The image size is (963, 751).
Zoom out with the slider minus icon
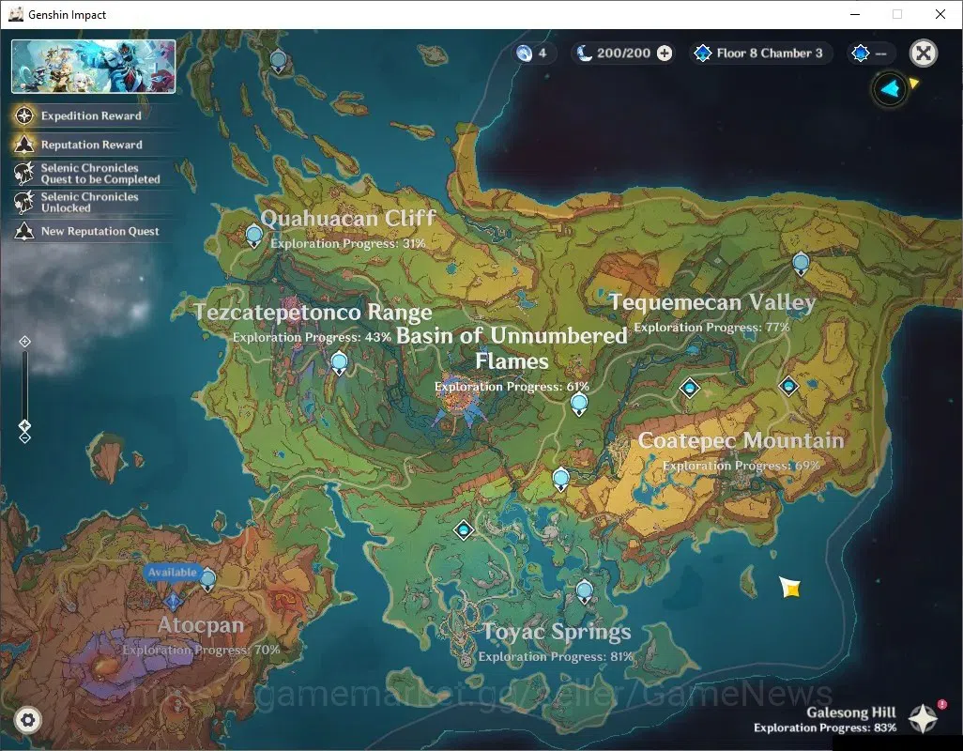click(24, 437)
